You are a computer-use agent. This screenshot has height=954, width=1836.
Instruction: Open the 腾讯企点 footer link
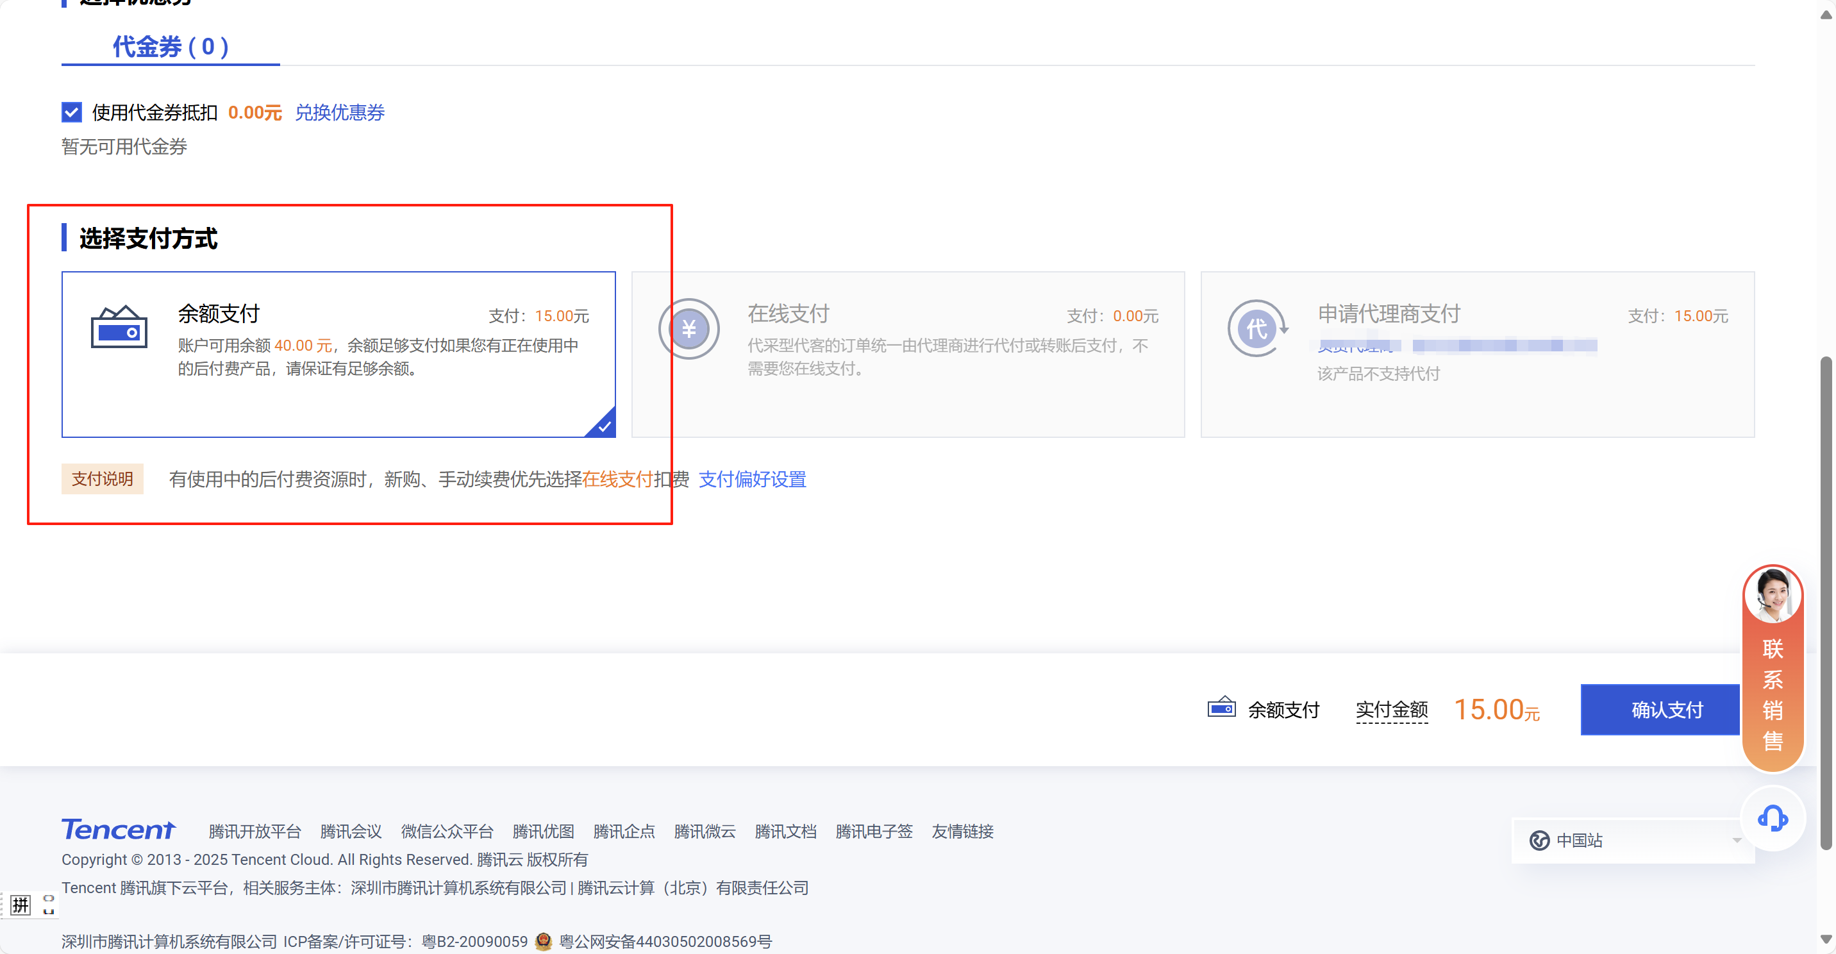(x=624, y=832)
